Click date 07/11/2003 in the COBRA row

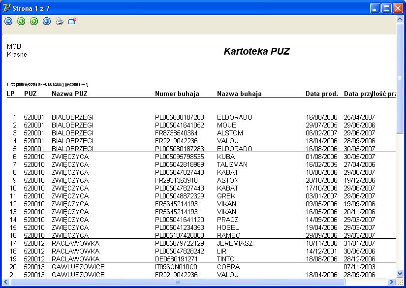(359, 267)
